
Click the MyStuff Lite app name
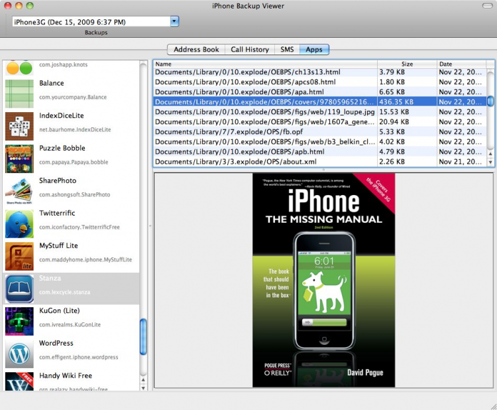point(58,245)
